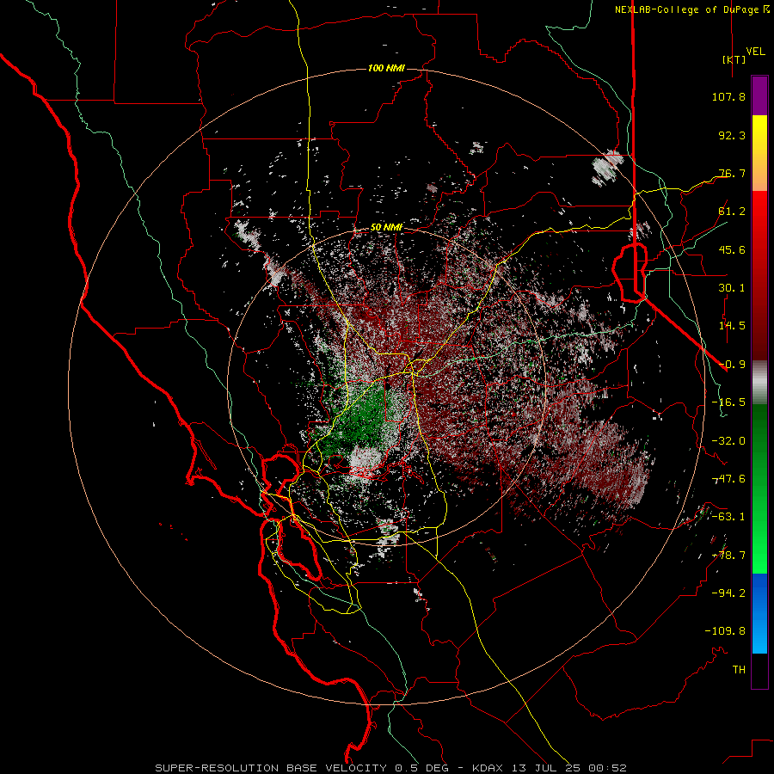
Task: Click the 92.3 velocity scale value
Action: [732, 135]
